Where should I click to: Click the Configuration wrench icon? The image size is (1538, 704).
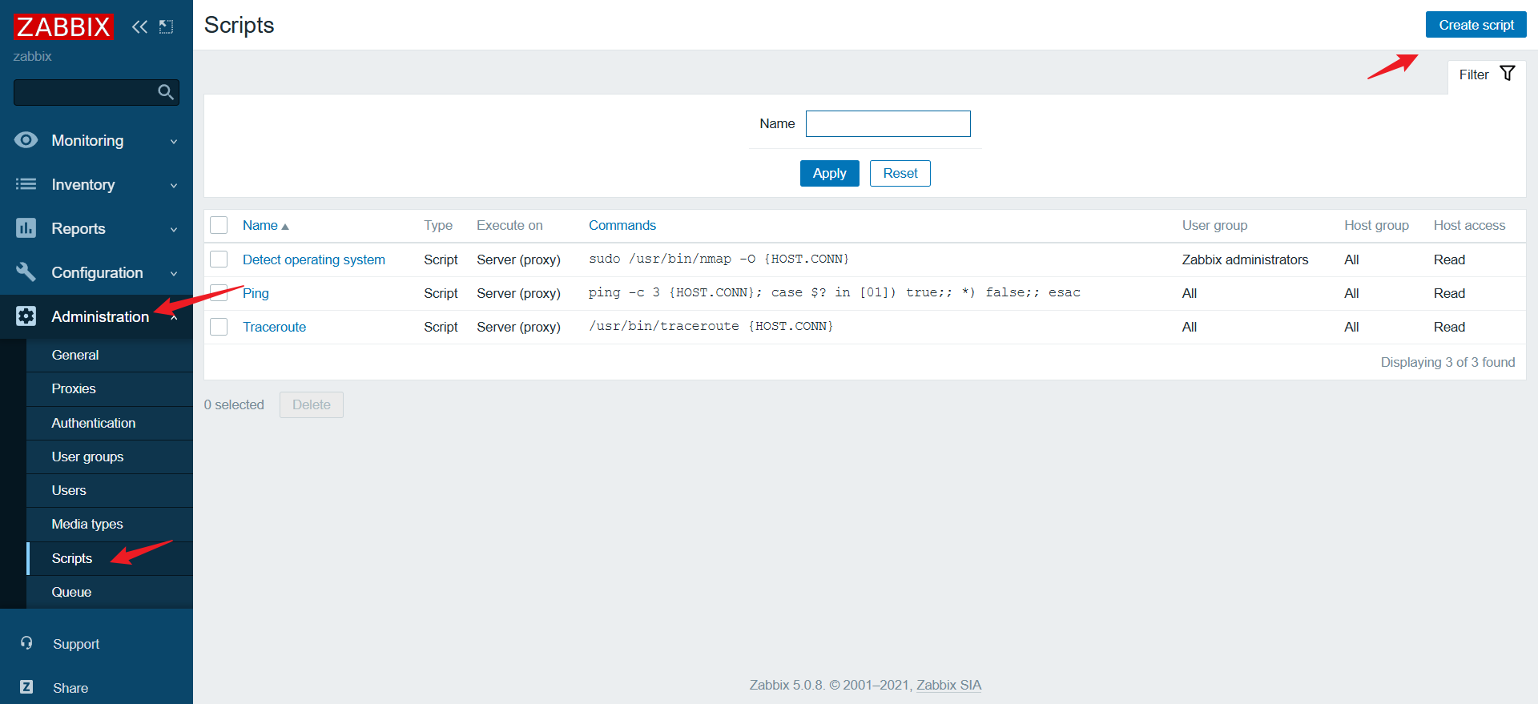26,272
